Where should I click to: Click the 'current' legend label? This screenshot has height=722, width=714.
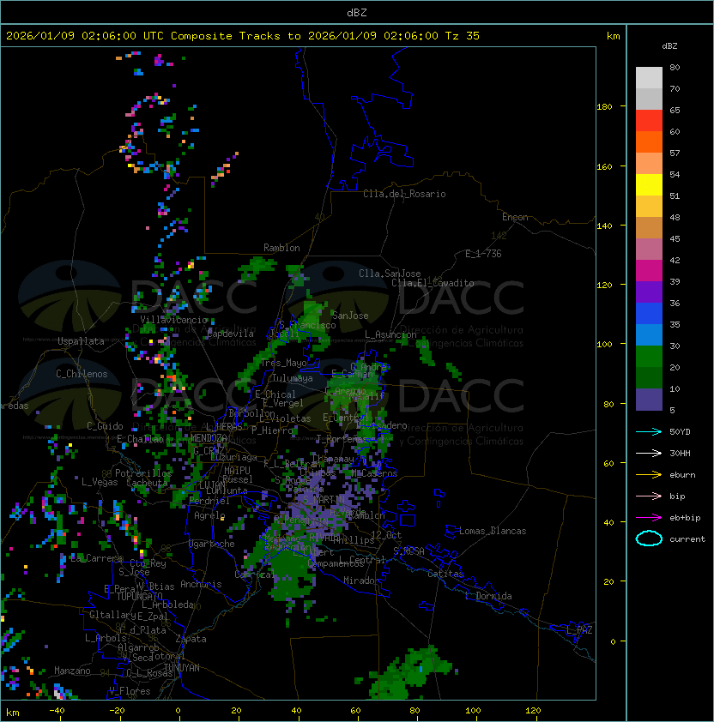pos(687,538)
